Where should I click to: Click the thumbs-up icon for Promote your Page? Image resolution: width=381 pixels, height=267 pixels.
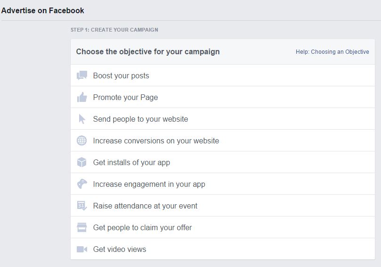click(82, 97)
